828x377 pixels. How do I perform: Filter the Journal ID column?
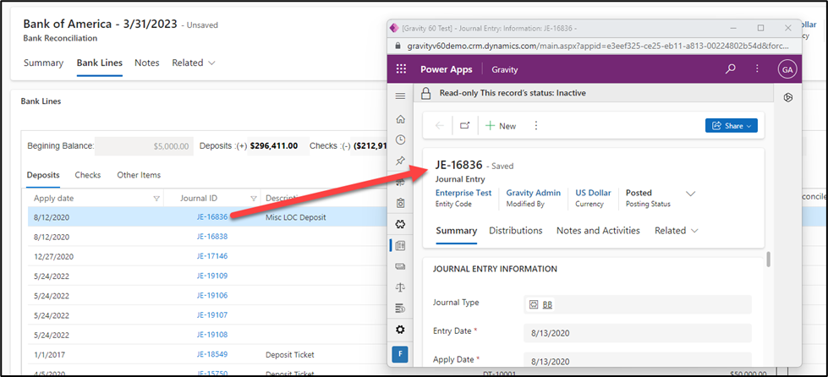coord(254,199)
